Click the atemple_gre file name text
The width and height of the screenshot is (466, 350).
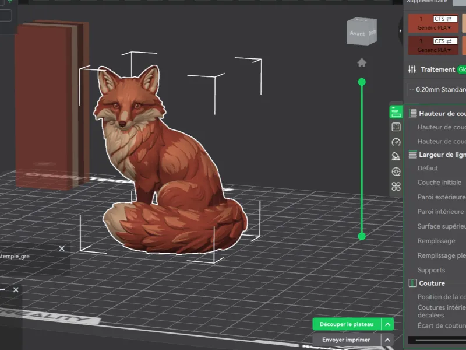click(15, 256)
